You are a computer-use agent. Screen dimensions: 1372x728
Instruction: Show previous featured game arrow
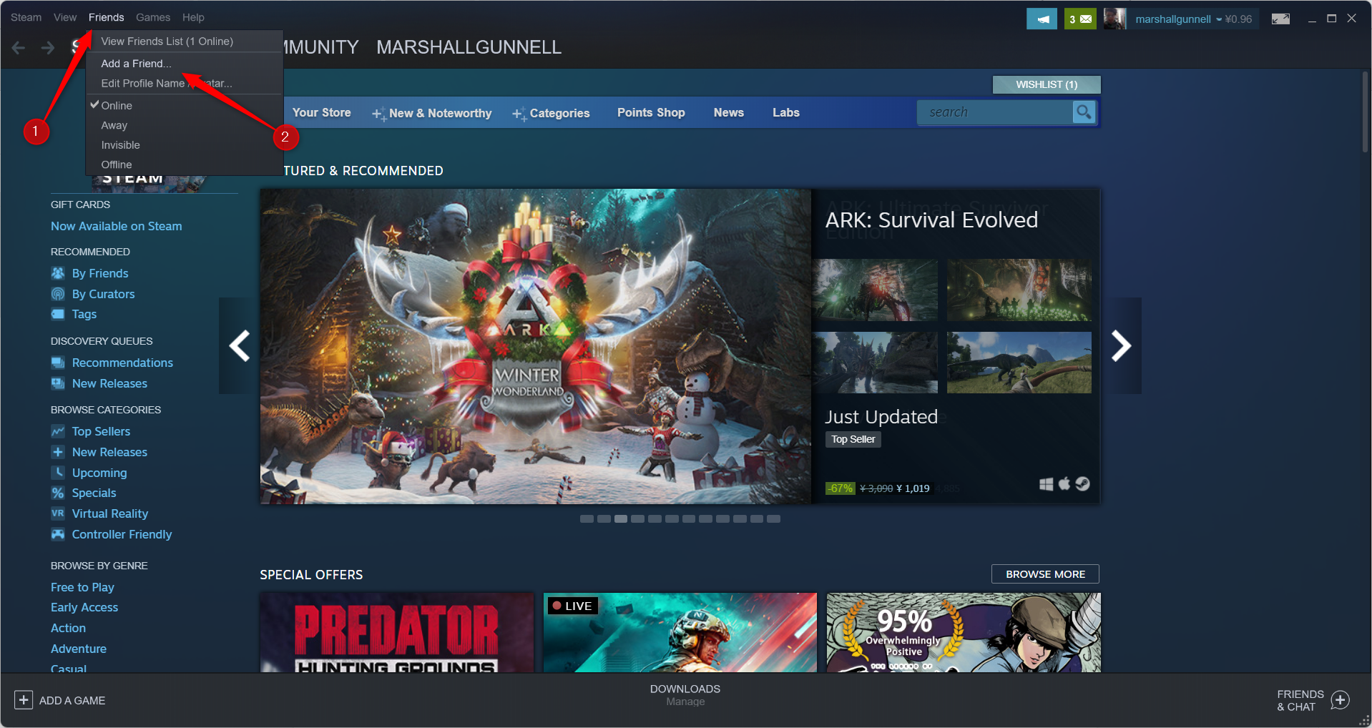pyautogui.click(x=239, y=346)
